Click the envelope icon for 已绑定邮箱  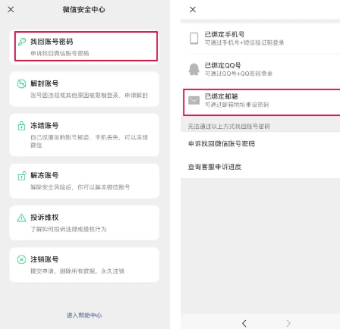pyautogui.click(x=194, y=100)
